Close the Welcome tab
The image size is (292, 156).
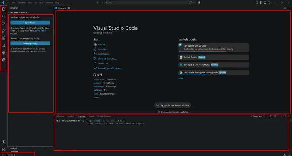(x=69, y=8)
